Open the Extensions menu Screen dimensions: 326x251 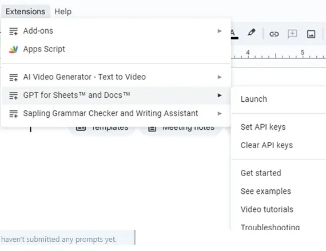(25, 11)
